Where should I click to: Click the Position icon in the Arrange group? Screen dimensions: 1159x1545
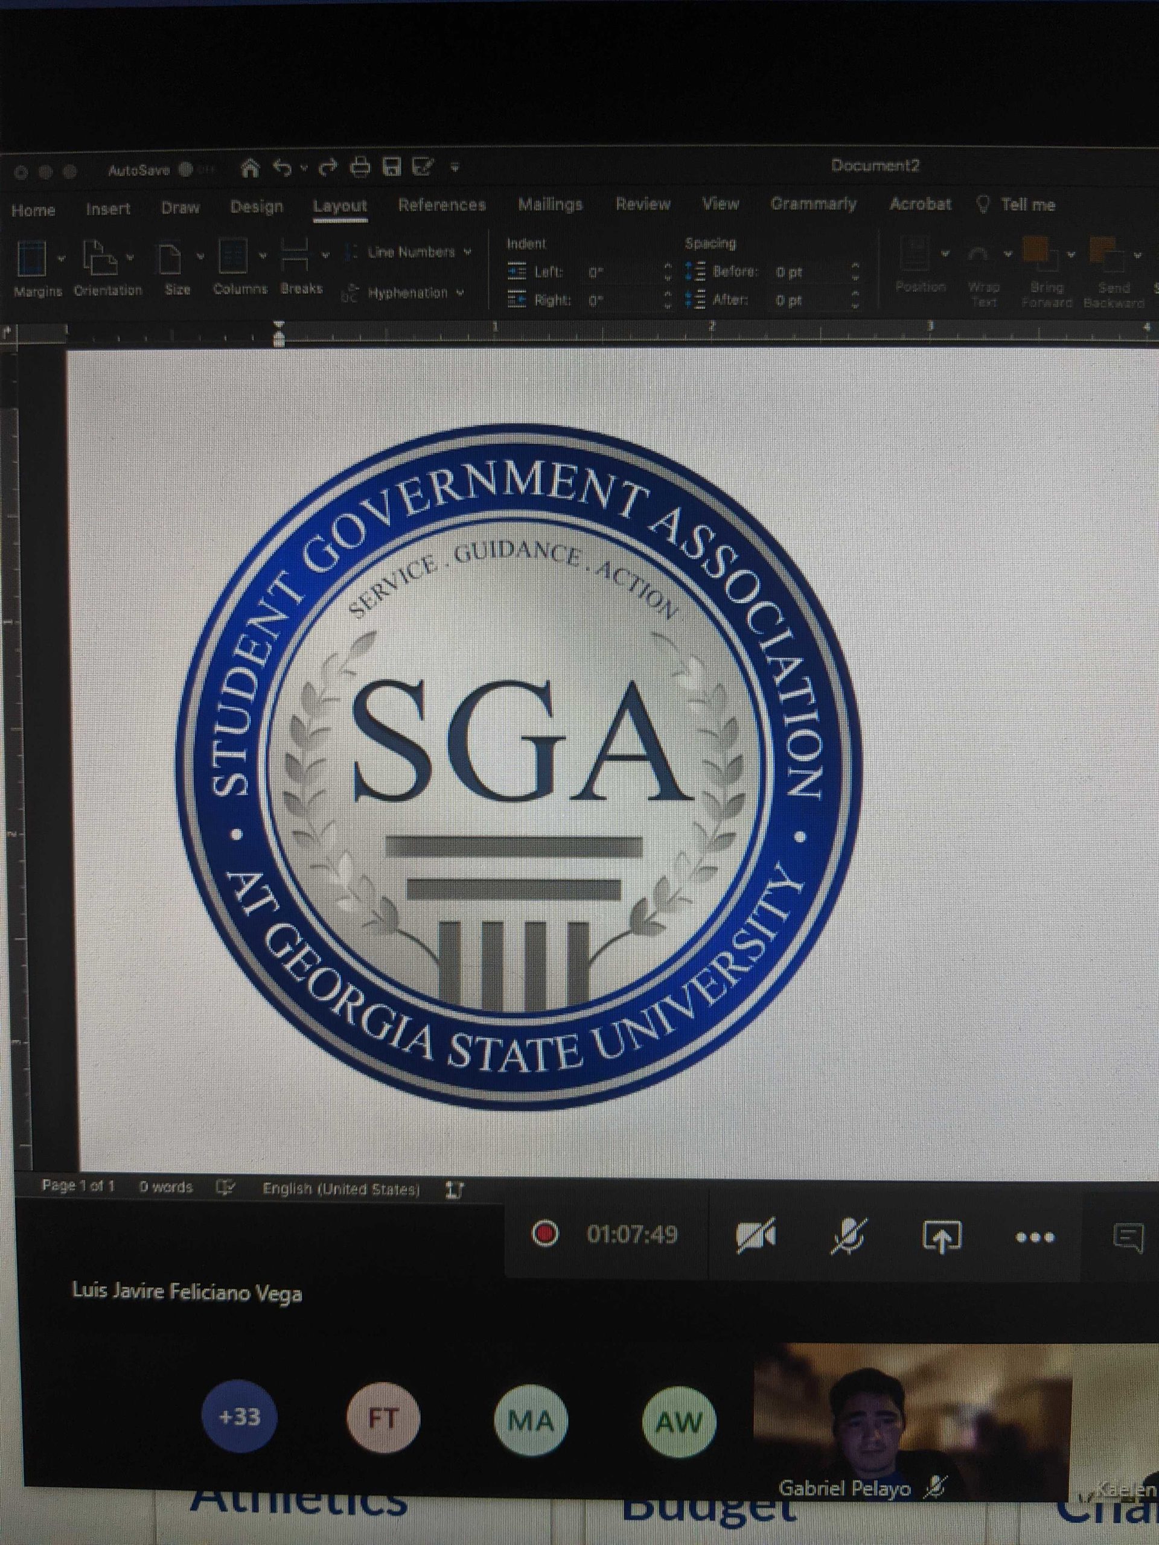(x=915, y=253)
